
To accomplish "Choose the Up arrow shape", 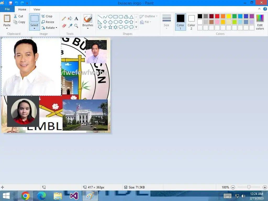I will pos(131,22).
